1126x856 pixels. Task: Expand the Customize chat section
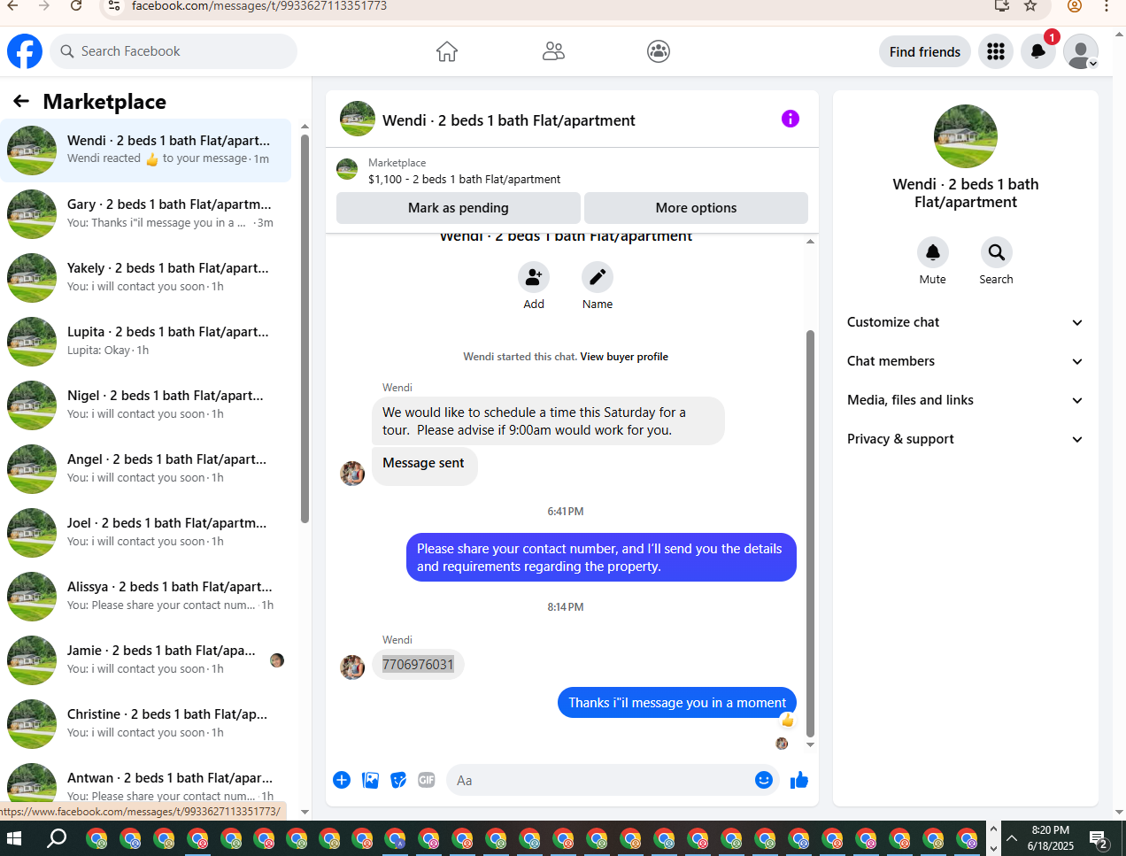click(966, 322)
